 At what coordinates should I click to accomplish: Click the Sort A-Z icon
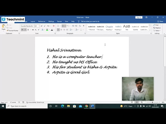pos(80,26)
